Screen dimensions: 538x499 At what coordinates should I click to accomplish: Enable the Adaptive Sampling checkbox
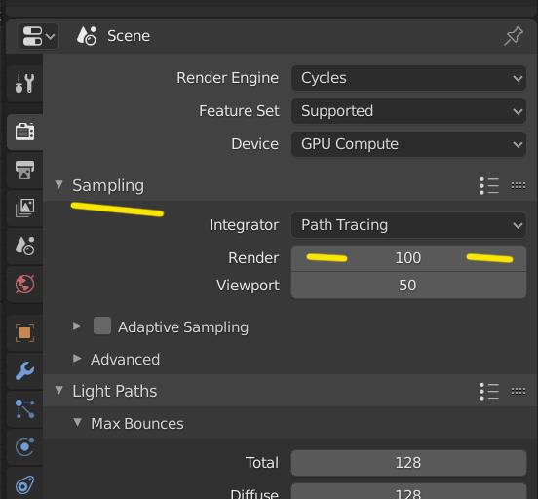click(102, 326)
